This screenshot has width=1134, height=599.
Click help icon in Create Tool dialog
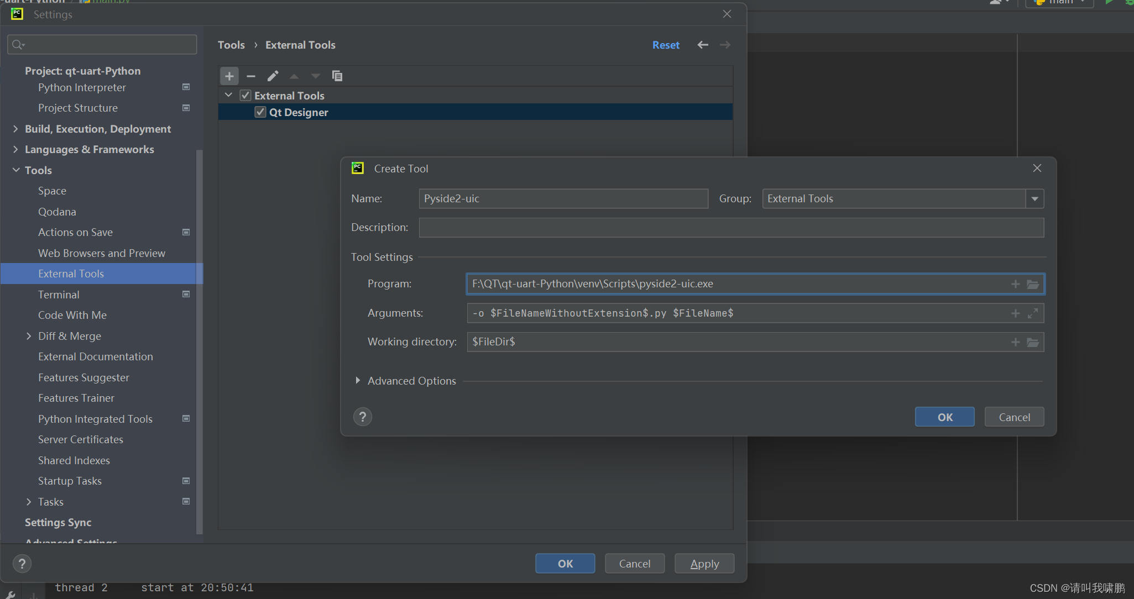[x=363, y=417]
